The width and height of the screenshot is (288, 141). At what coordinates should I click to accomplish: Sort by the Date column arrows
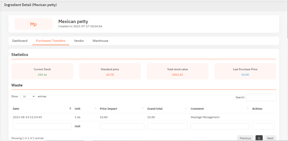[70, 108]
